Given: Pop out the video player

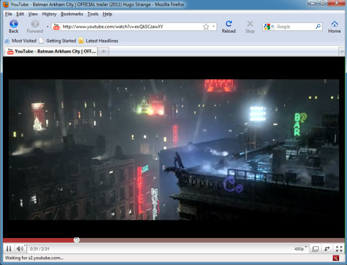Looking at the screenshot, I should click(327, 249).
